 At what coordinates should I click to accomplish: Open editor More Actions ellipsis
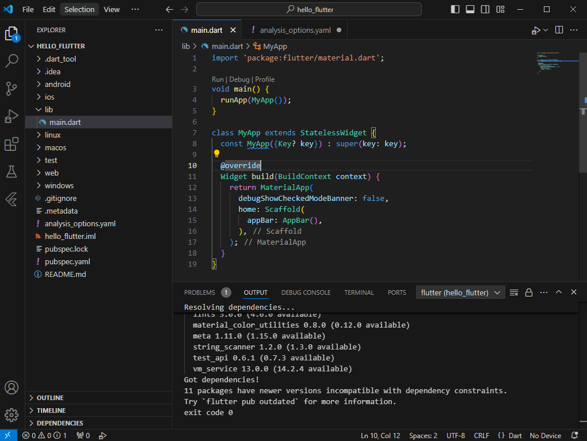[x=574, y=30]
